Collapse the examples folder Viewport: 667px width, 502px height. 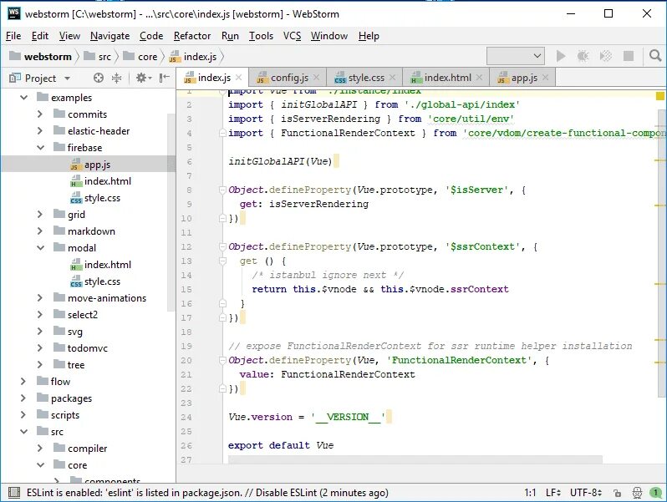tap(23, 98)
